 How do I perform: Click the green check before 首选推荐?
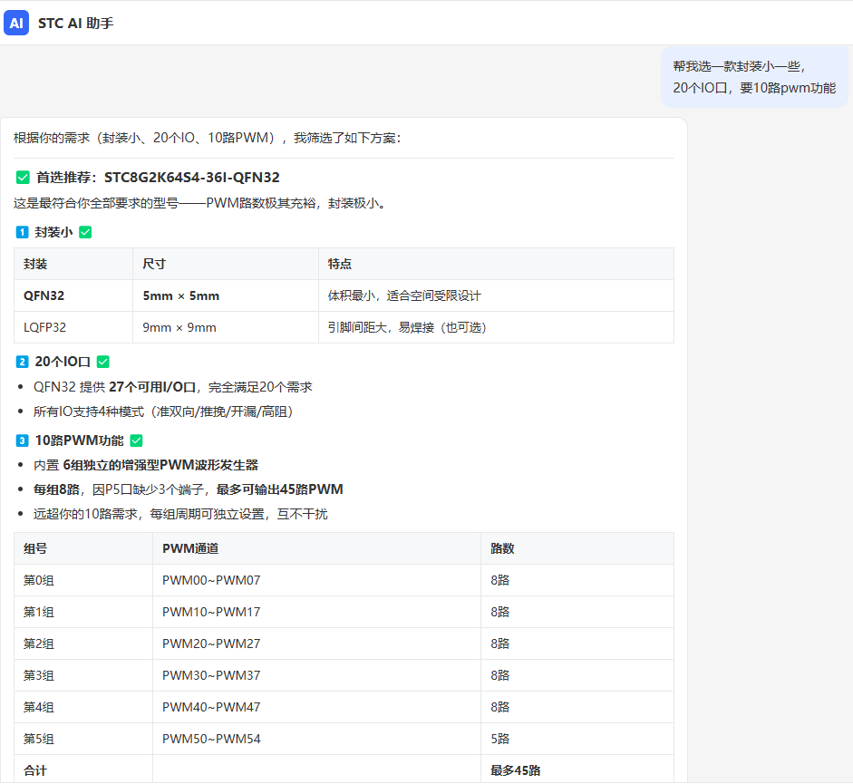23,178
